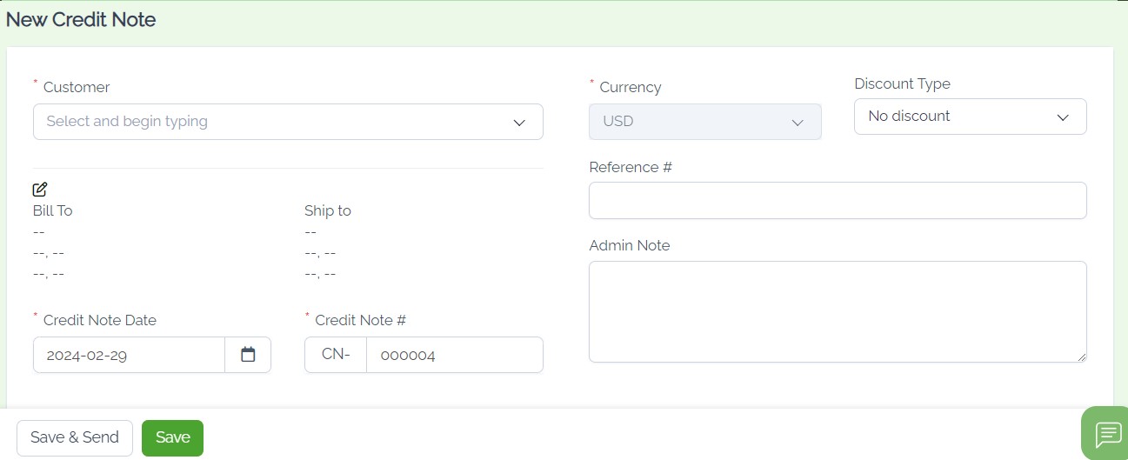This screenshot has width=1128, height=460.
Task: Click the New Credit Note heading
Action: click(81, 19)
